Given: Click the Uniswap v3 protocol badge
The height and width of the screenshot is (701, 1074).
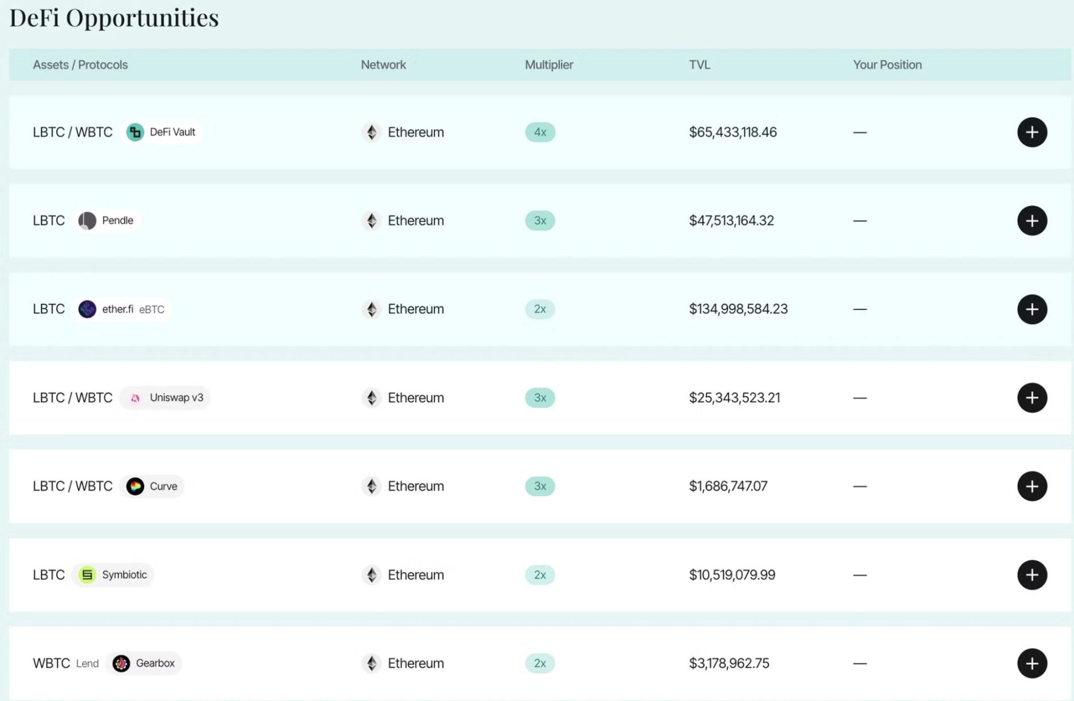Looking at the screenshot, I should click(166, 398).
